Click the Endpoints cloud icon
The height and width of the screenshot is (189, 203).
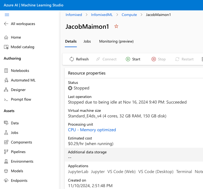[6, 180]
